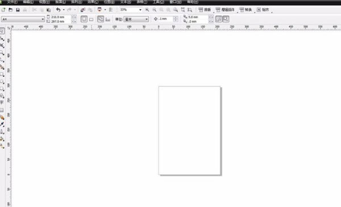Click the 转换 button

click(246, 10)
